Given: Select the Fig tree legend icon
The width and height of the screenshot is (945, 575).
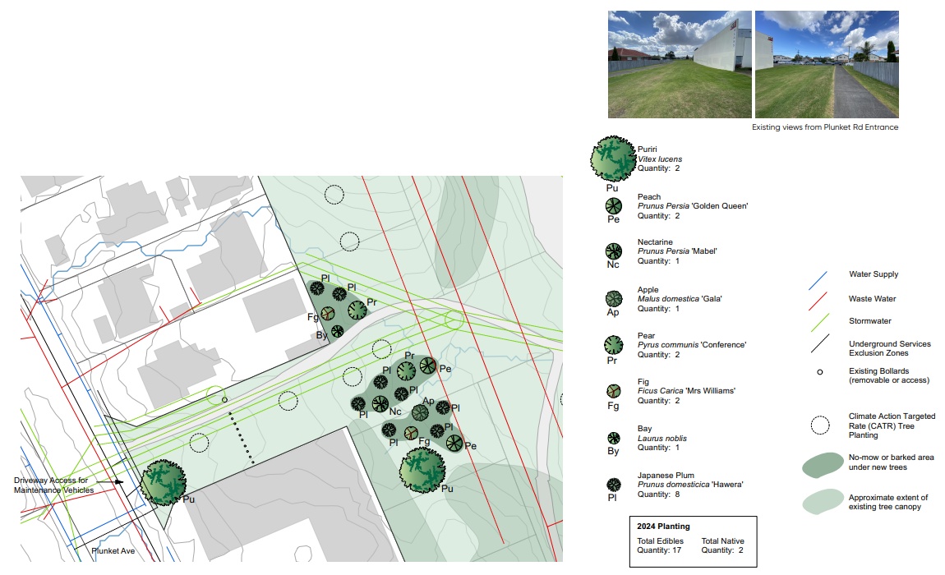Looking at the screenshot, I should 613,391.
